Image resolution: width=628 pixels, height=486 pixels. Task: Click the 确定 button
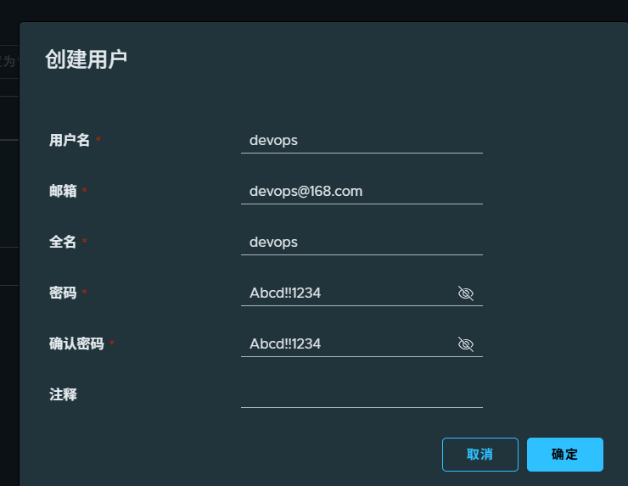point(564,455)
